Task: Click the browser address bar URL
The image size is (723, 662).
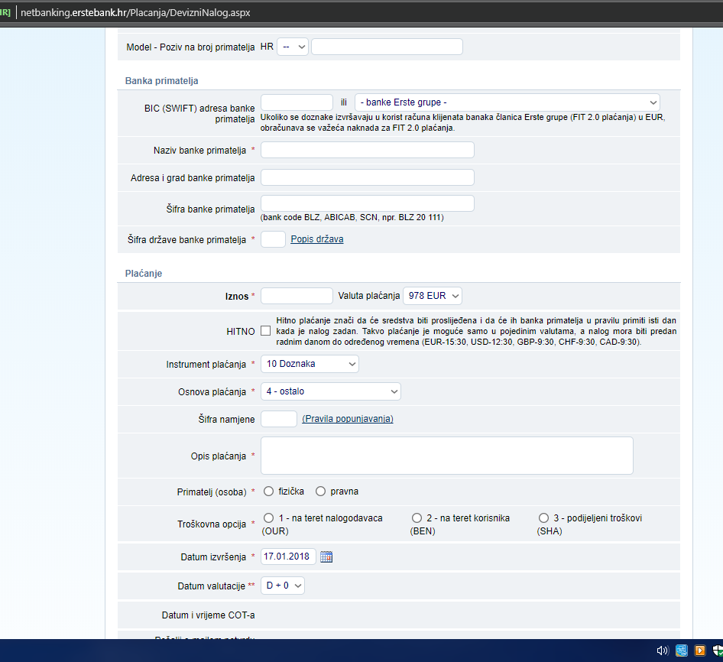Action: [135, 12]
